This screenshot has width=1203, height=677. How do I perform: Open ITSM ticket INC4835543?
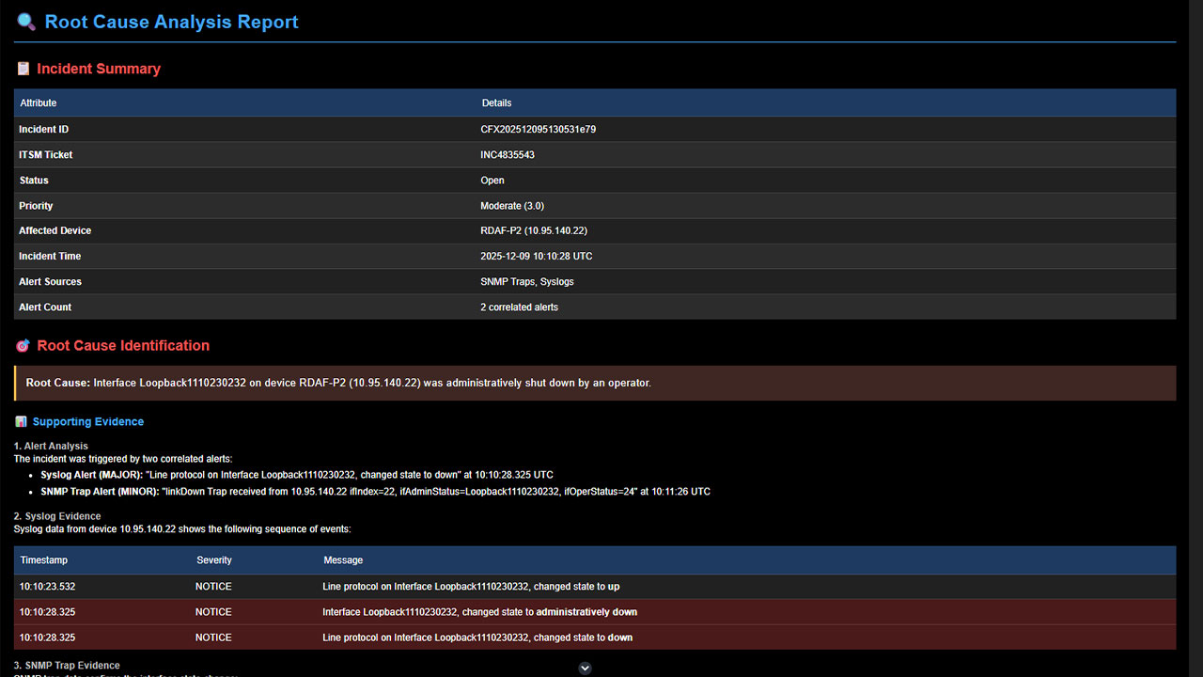tap(508, 155)
